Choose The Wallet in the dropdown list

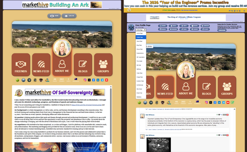coord(139,61)
